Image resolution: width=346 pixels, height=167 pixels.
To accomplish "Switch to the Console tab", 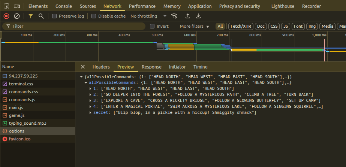I will click(x=64, y=6).
